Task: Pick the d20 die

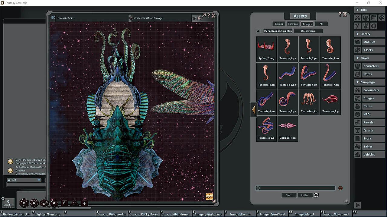Action: coord(24,203)
